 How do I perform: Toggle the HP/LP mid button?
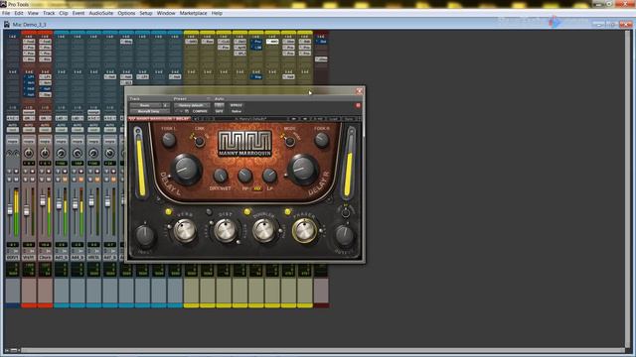(257, 188)
